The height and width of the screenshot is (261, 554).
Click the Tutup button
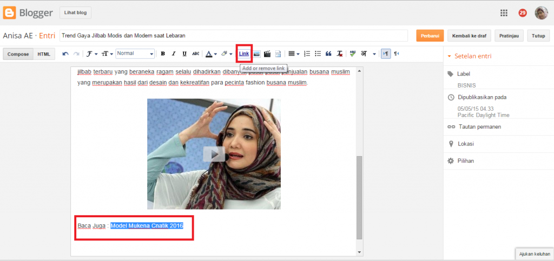[538, 36]
